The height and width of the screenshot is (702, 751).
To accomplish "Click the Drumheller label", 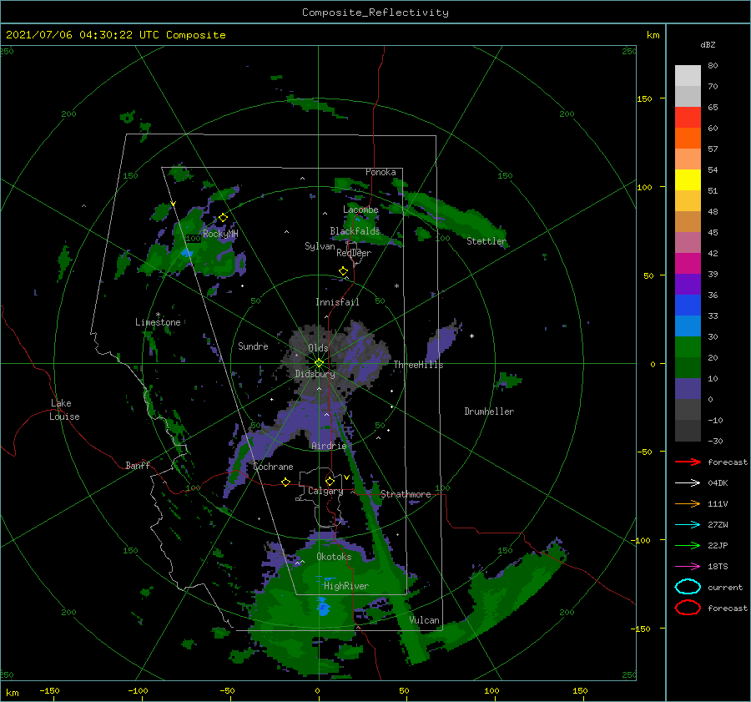I will click(489, 412).
